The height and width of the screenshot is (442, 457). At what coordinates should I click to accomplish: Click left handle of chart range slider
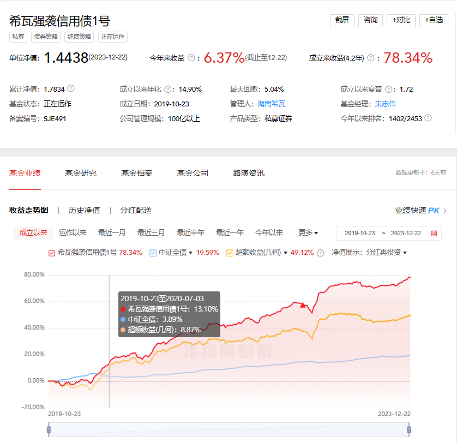49,430
